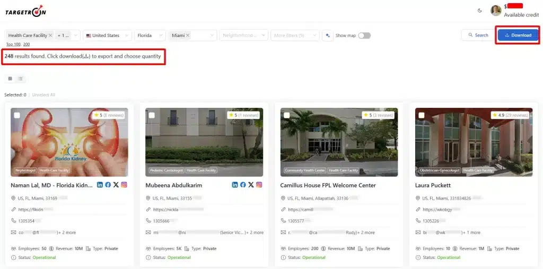Remove the Miami city tag
This screenshot has width=543, height=269.
point(188,35)
